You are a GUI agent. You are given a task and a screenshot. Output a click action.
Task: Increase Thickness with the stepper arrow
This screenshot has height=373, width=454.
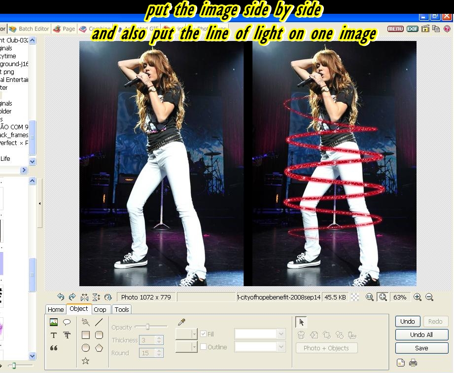tap(159, 338)
